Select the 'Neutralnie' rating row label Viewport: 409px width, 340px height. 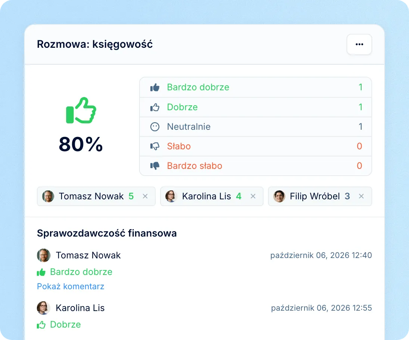click(x=189, y=126)
